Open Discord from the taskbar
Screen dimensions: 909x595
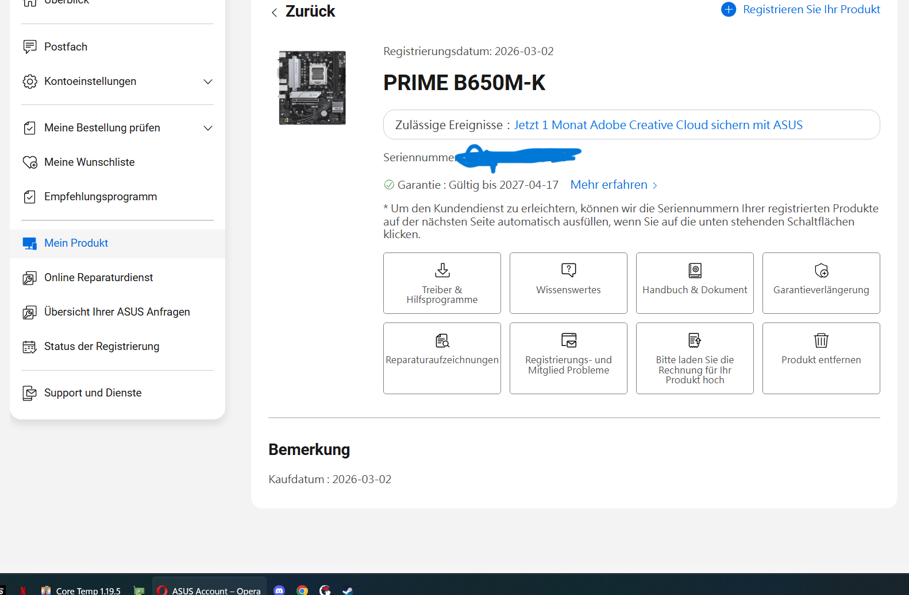[x=279, y=590]
